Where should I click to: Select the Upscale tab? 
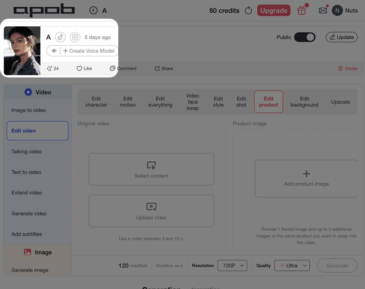[340, 102]
